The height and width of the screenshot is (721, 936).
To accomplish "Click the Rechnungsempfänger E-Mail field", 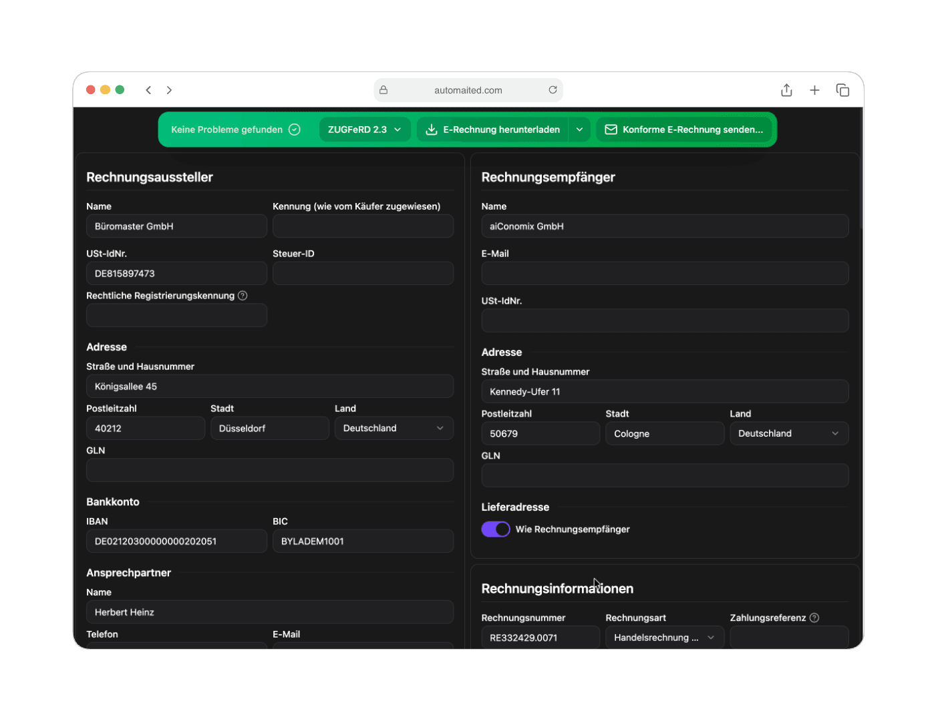I will (x=664, y=274).
